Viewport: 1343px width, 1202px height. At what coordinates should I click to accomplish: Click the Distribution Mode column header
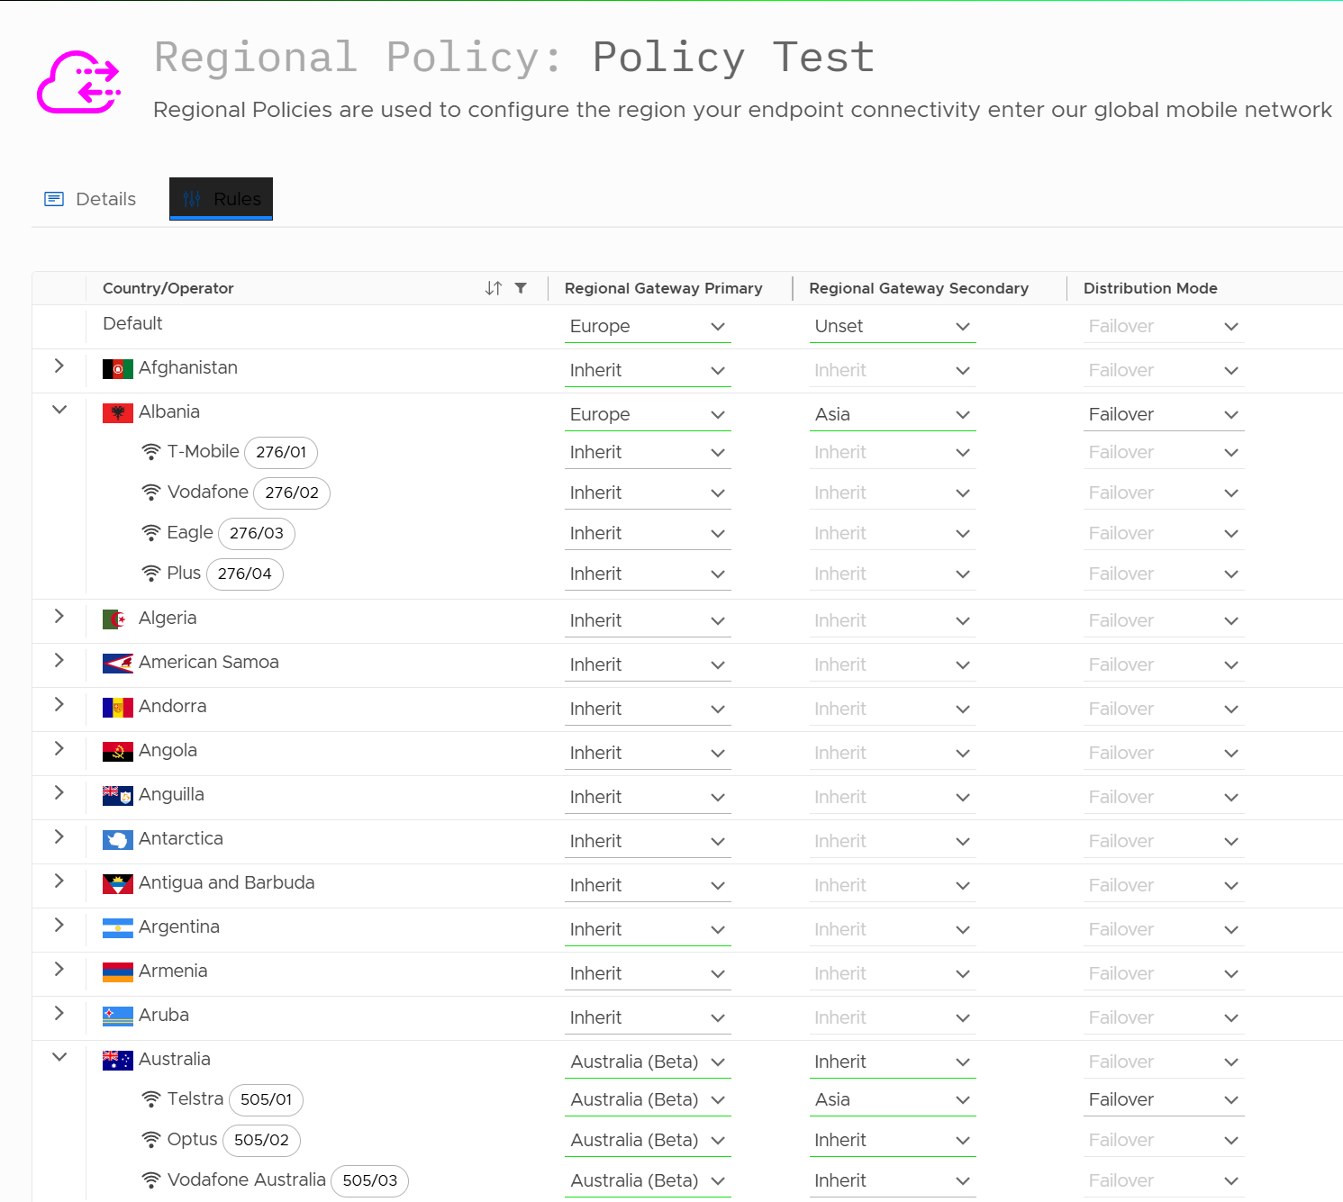(x=1150, y=288)
